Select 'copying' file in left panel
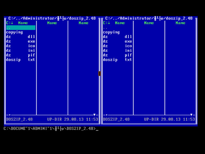 pos(14,32)
